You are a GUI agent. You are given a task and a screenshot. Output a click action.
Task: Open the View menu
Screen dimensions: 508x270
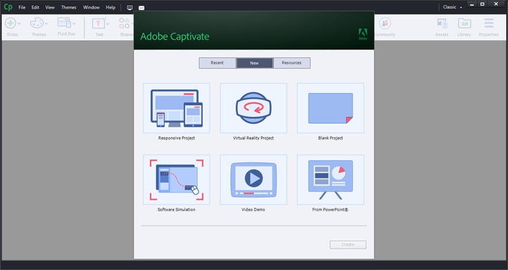(x=50, y=7)
